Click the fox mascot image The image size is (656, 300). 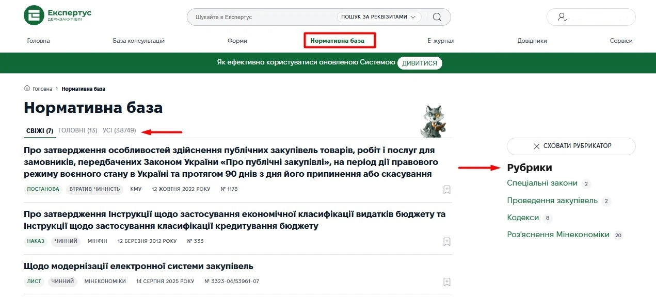(x=434, y=119)
